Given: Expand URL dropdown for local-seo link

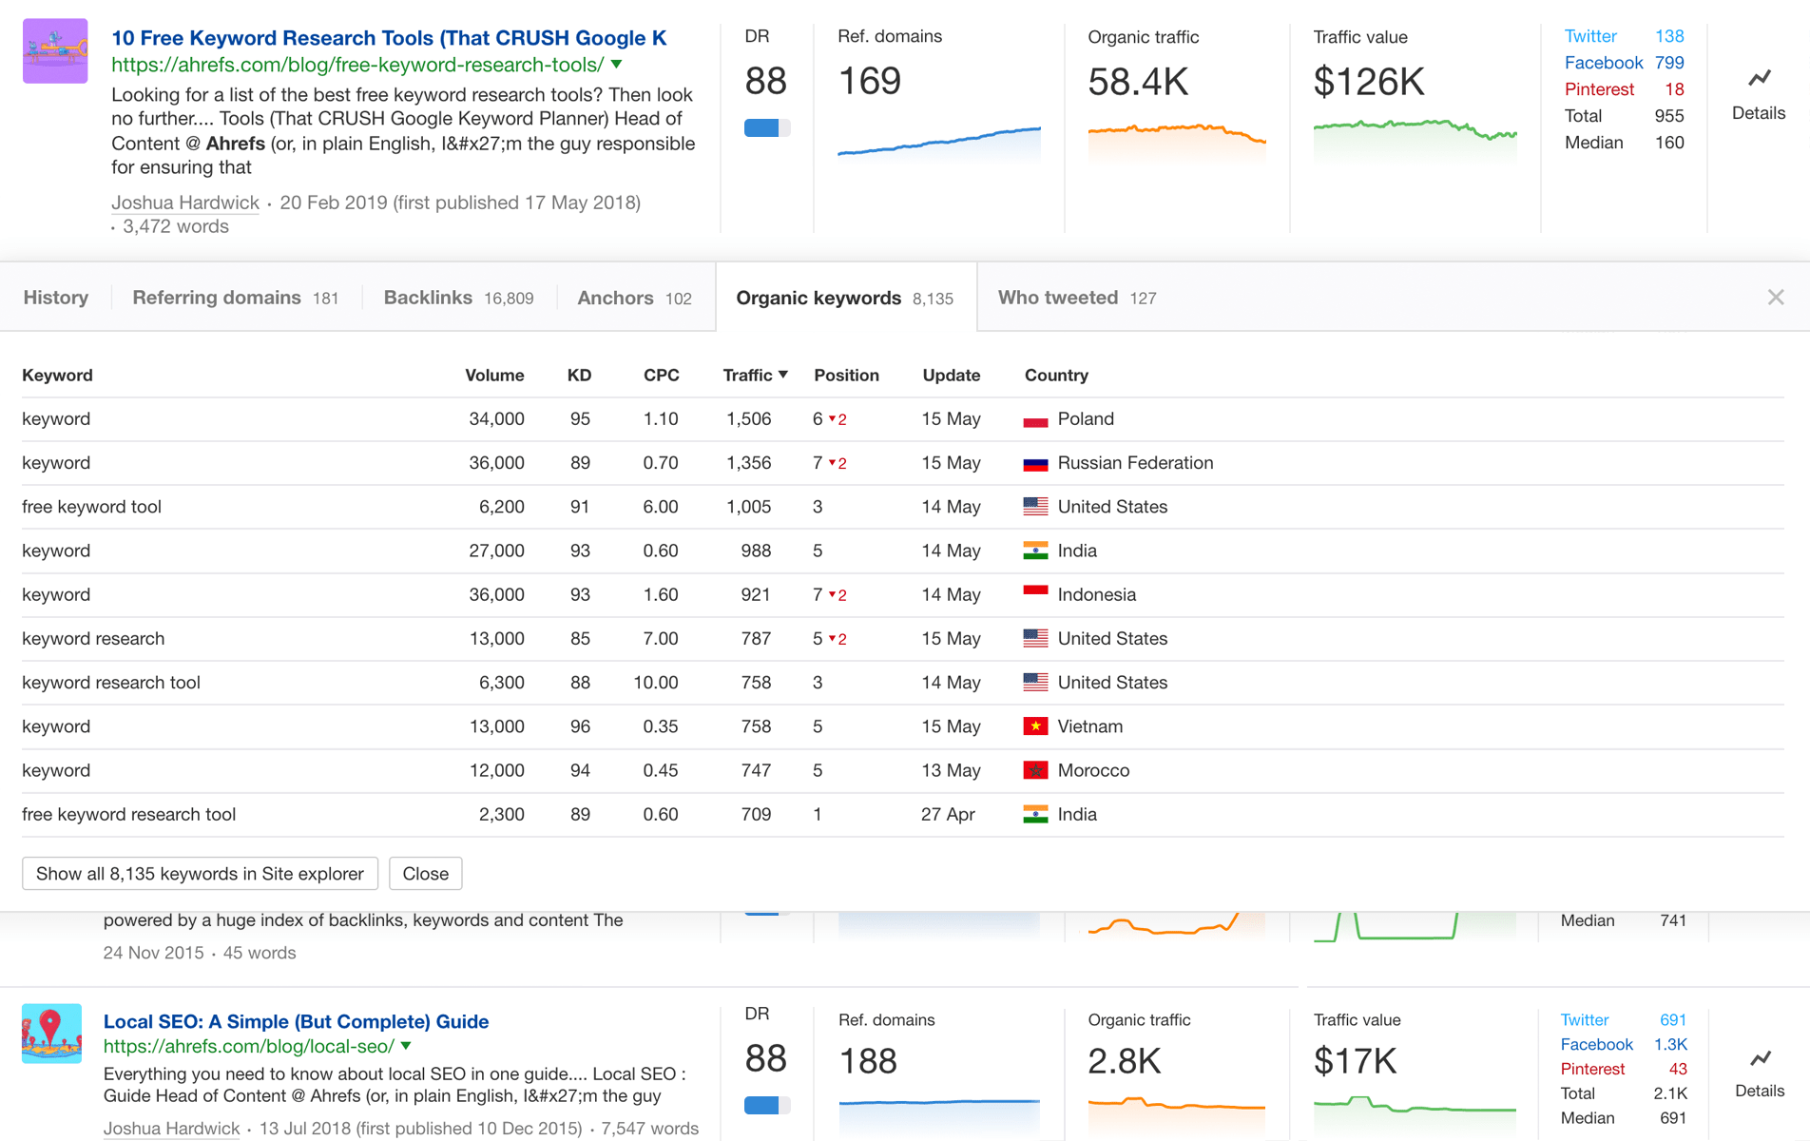Looking at the screenshot, I should coord(406,1046).
